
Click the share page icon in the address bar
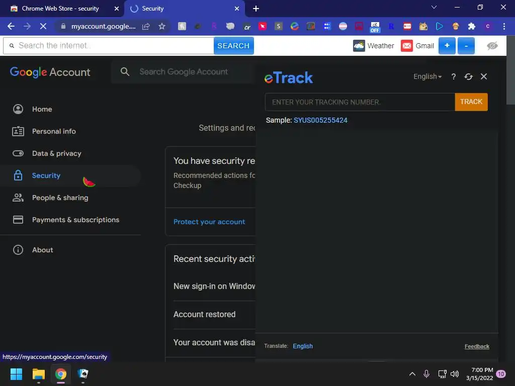(146, 26)
